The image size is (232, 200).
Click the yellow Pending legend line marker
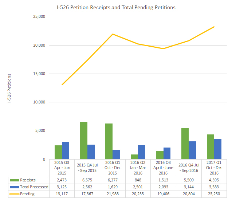[x=15, y=194]
